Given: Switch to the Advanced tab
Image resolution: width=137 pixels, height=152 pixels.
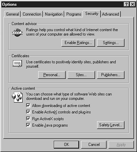Looking at the screenshot, I should [x=111, y=14].
